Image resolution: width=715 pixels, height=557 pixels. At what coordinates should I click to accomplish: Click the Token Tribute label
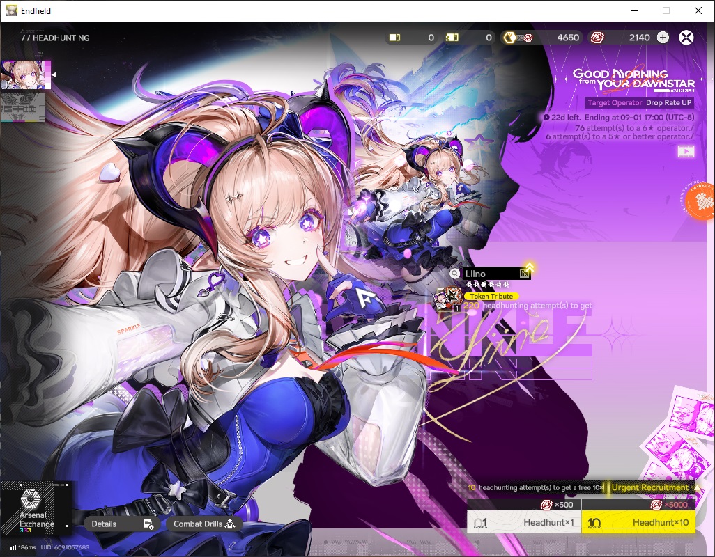(x=491, y=296)
